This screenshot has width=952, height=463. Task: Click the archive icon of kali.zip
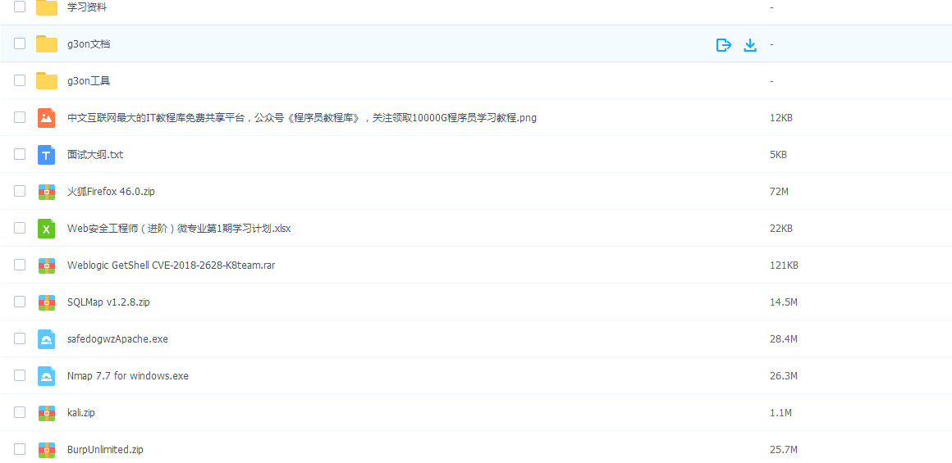pyautogui.click(x=47, y=413)
